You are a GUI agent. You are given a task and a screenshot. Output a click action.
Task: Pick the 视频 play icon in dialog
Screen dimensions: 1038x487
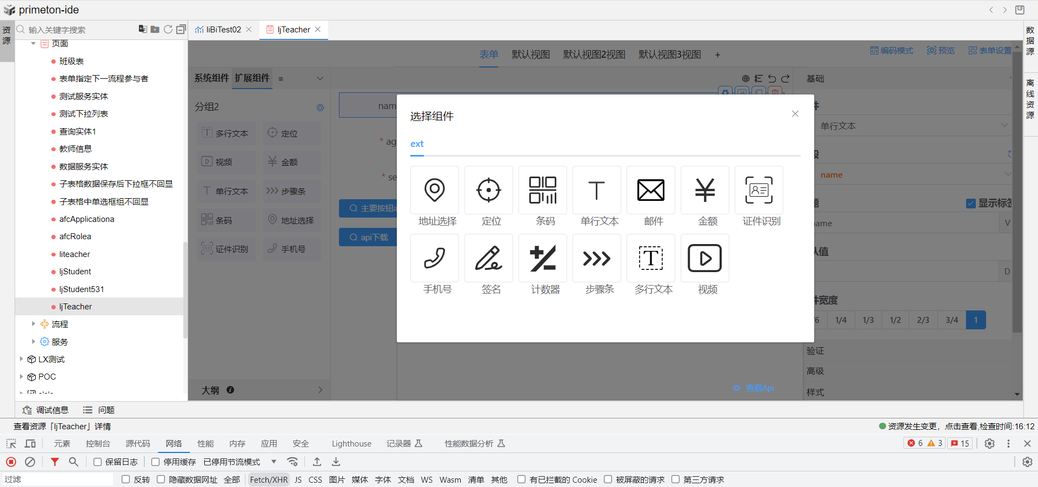point(705,258)
